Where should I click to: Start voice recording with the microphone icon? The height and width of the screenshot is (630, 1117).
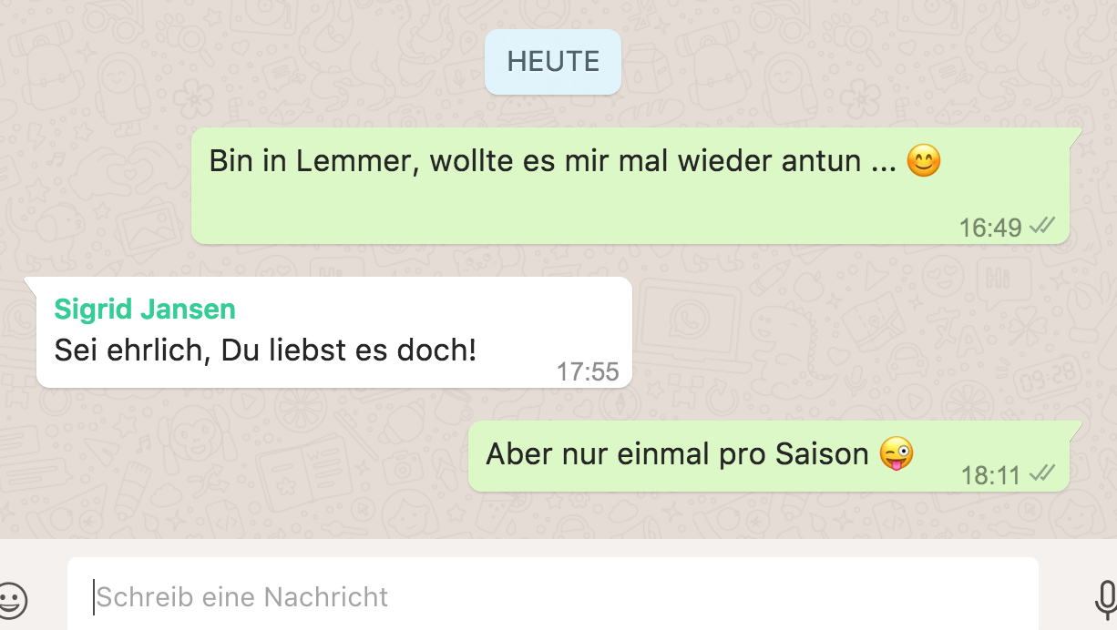pyautogui.click(x=1106, y=599)
